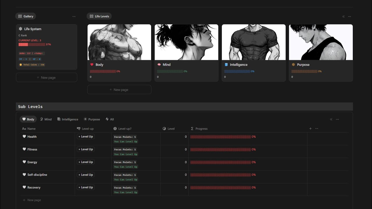Level up the Energy row
The image size is (372, 209).
pyautogui.click(x=85, y=162)
